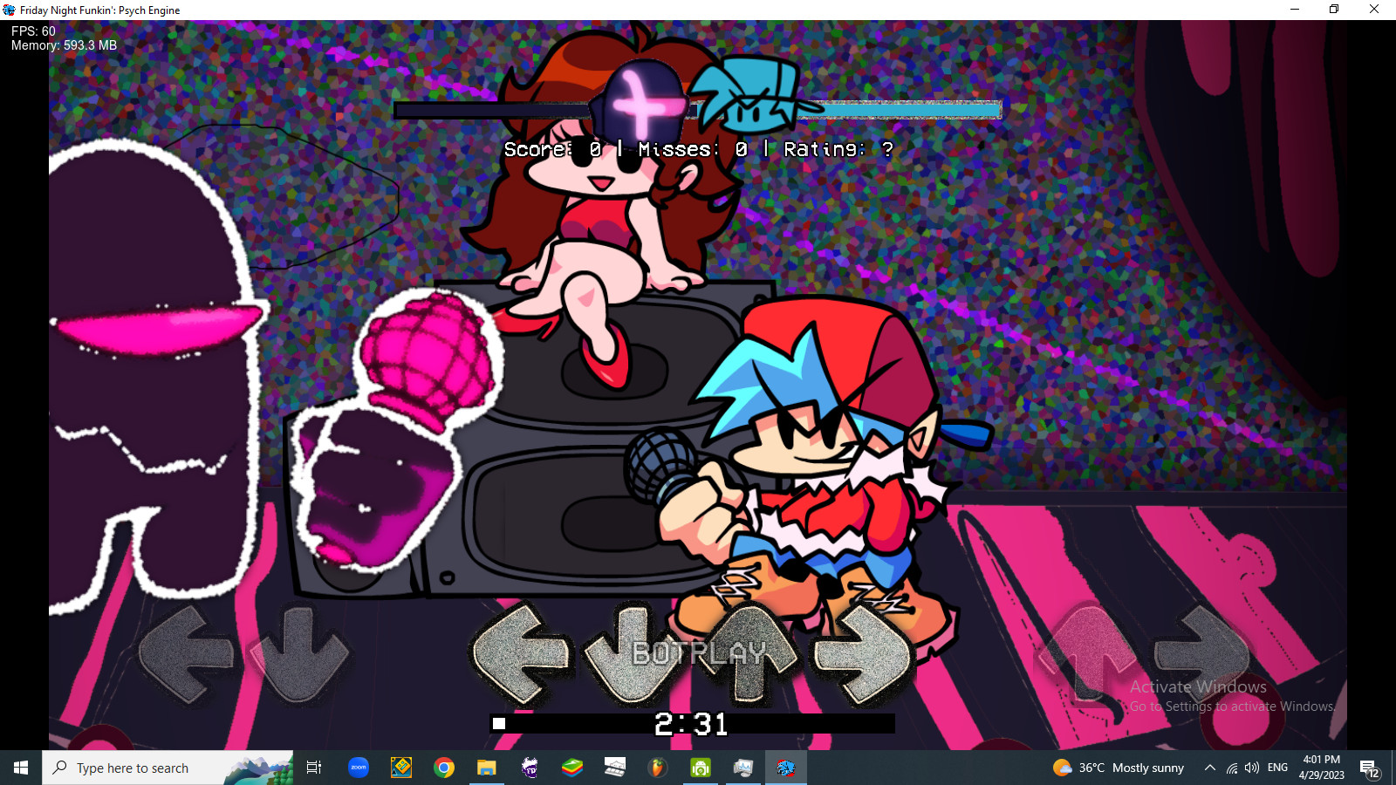Click the opponent's gray down arrow

coord(299,654)
